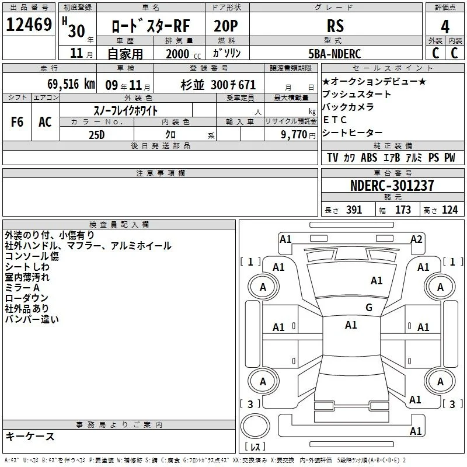Click the height value 124
Viewport: 467px width, 467px height.
pos(449,210)
